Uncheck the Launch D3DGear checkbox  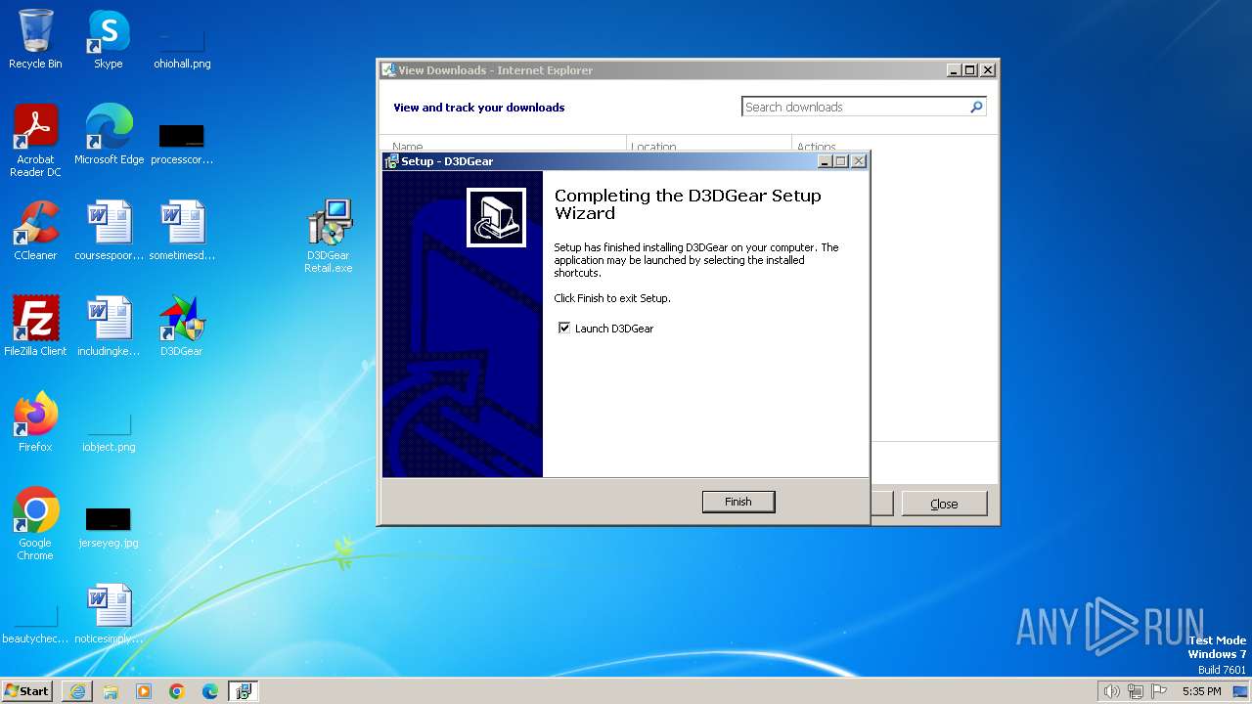(x=564, y=329)
